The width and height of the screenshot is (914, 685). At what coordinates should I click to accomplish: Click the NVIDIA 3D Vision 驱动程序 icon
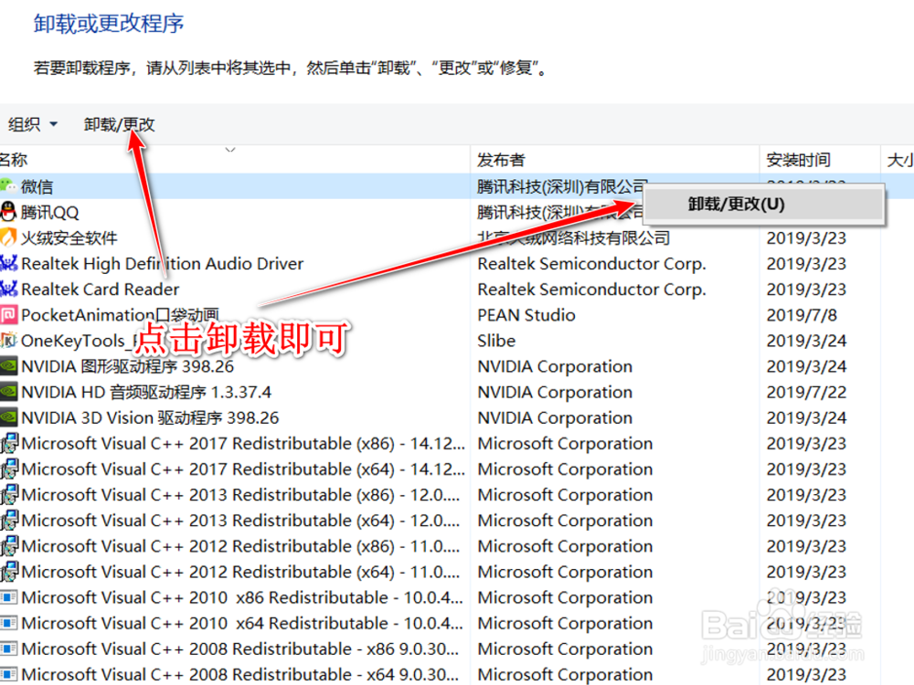pos(9,417)
